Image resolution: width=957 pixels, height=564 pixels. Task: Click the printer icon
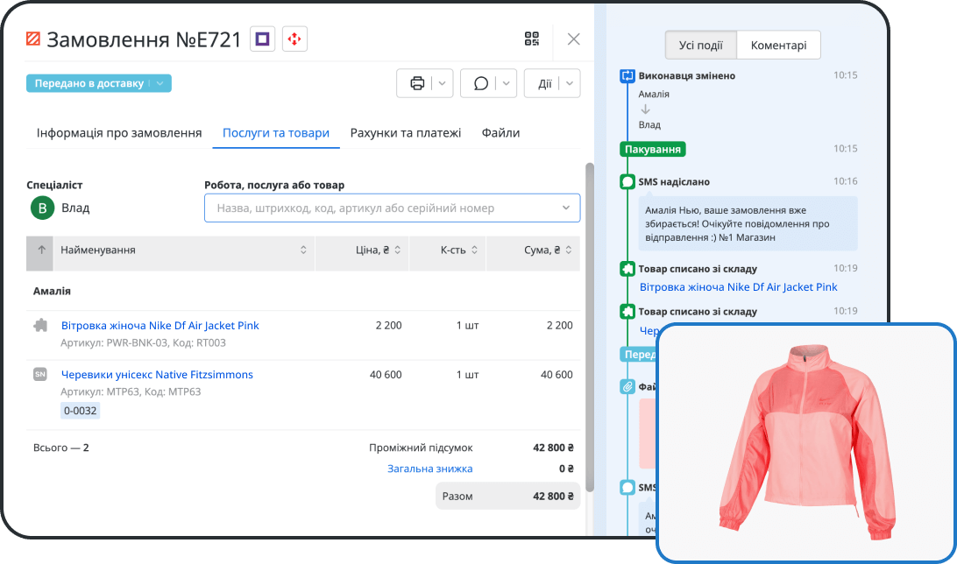point(417,83)
